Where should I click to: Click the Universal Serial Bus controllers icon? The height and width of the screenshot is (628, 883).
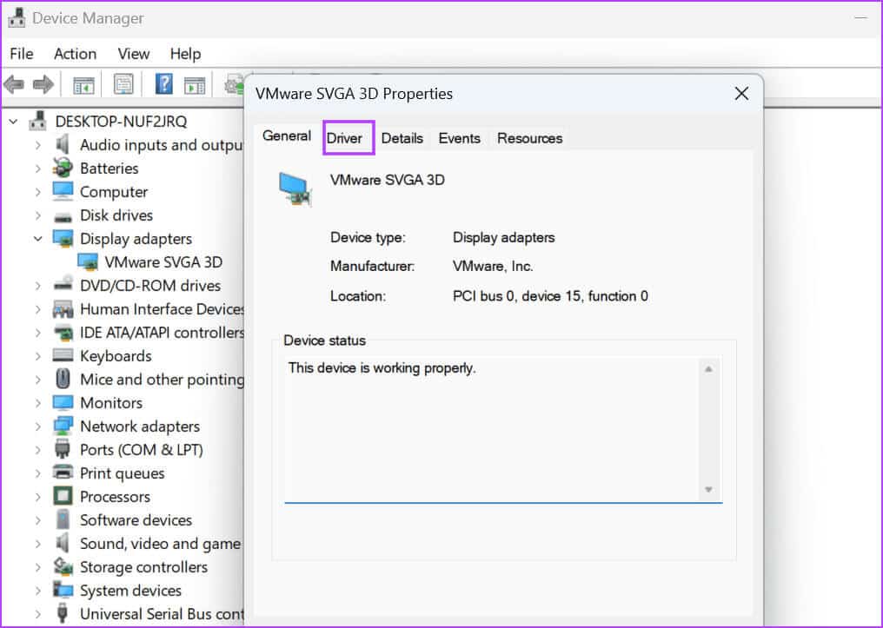63,613
